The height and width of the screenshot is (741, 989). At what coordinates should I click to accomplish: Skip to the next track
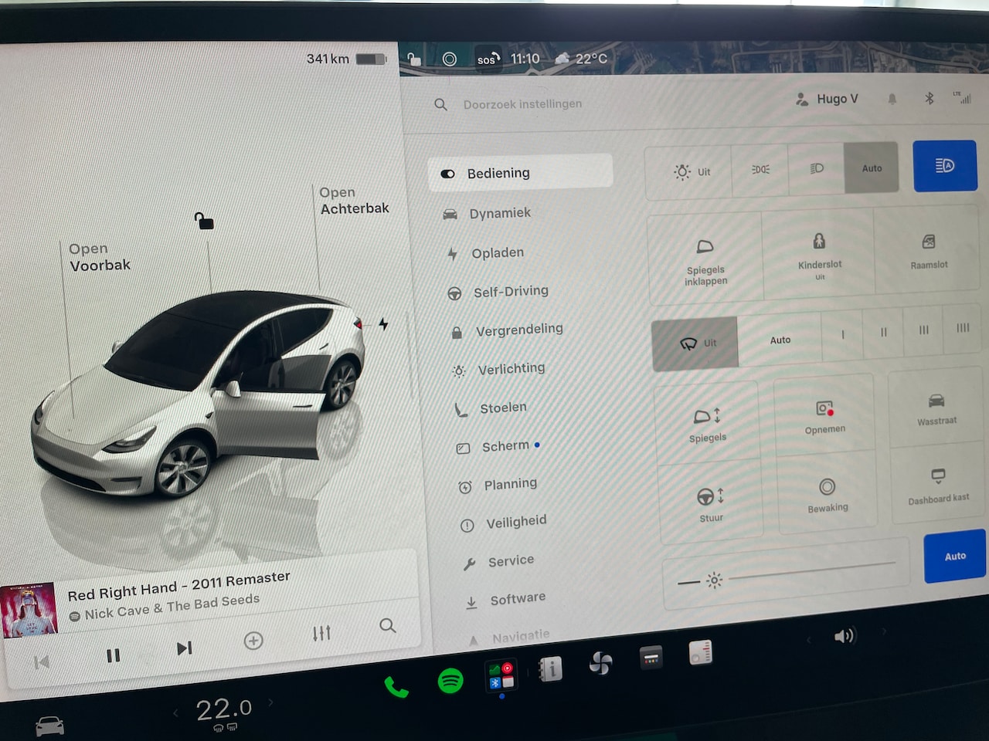[184, 648]
